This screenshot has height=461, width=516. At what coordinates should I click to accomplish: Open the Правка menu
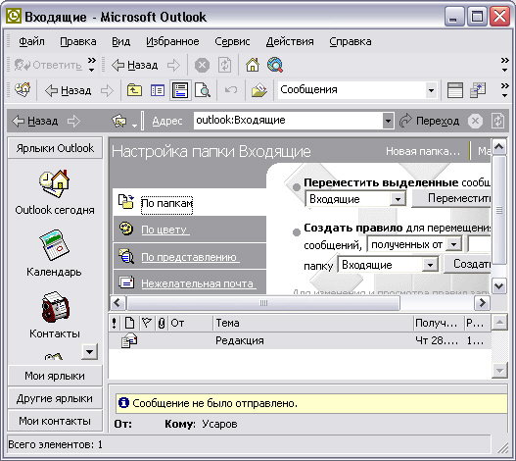(78, 41)
